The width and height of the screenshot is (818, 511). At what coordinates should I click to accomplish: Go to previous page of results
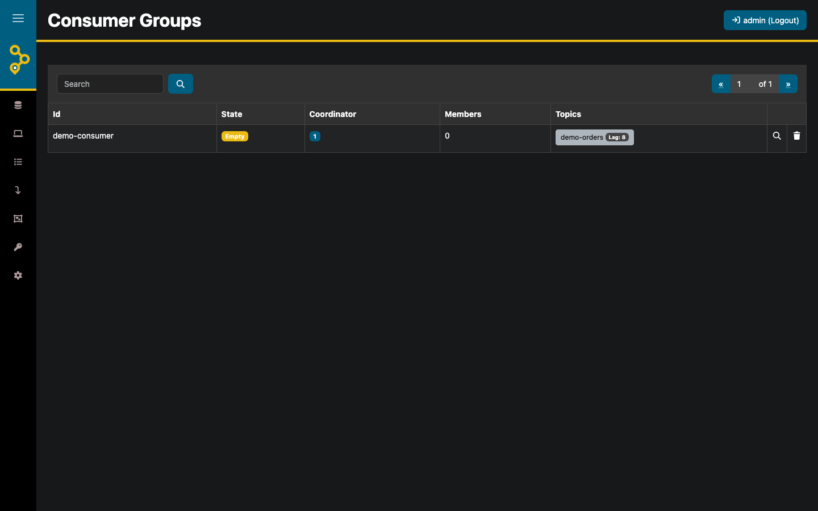pyautogui.click(x=721, y=84)
